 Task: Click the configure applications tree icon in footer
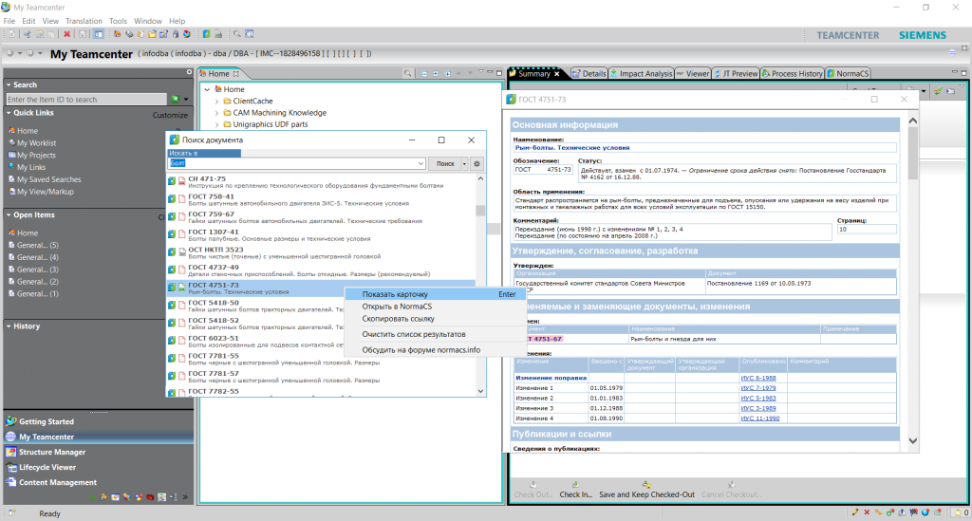[x=174, y=497]
